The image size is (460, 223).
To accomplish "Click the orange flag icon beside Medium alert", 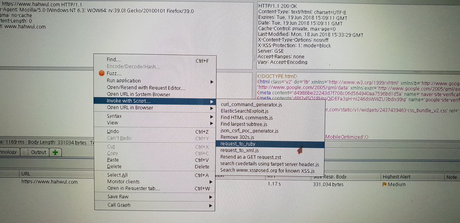I will [x=384, y=184].
